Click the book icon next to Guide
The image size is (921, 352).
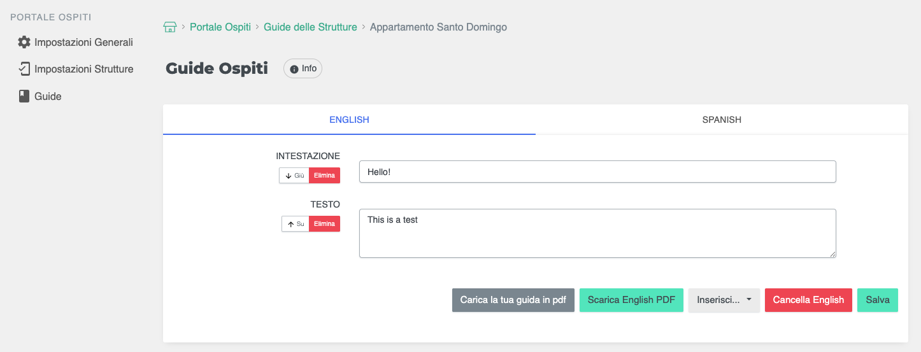tap(24, 96)
